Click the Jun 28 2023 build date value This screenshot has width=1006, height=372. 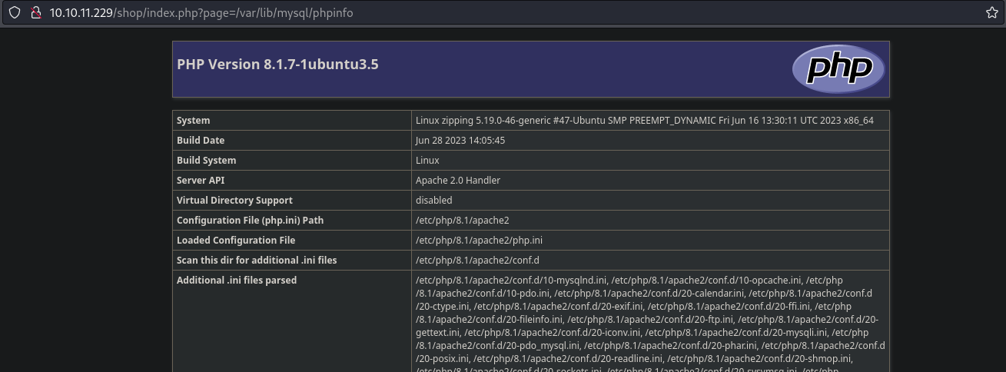[x=460, y=141]
